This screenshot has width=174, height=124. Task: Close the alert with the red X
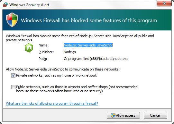tap(164, 3)
